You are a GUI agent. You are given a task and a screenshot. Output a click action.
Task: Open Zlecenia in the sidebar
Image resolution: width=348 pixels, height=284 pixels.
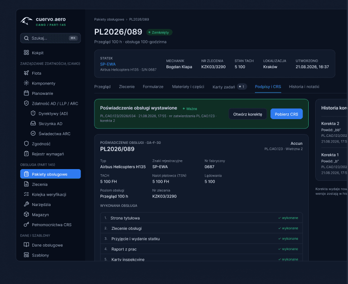pyautogui.click(x=51, y=184)
